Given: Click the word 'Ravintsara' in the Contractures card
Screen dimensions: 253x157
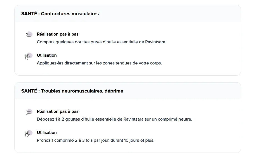Looking at the screenshot, I should (156, 42).
